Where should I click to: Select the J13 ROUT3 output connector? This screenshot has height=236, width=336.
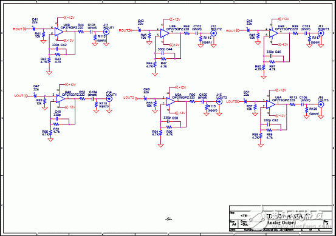[x=321, y=33]
